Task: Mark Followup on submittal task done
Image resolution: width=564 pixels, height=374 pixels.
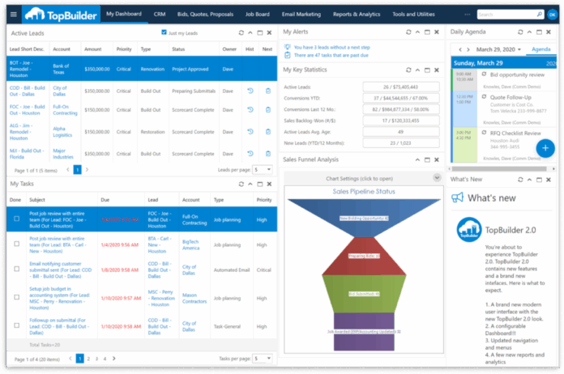Action: pos(16,325)
